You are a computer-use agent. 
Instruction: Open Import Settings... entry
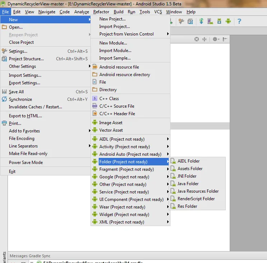tap(45, 75)
